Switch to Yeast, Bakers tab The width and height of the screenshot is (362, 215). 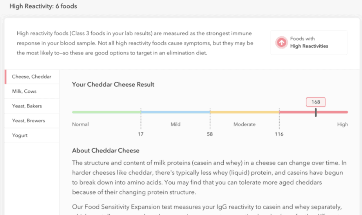pos(32,106)
